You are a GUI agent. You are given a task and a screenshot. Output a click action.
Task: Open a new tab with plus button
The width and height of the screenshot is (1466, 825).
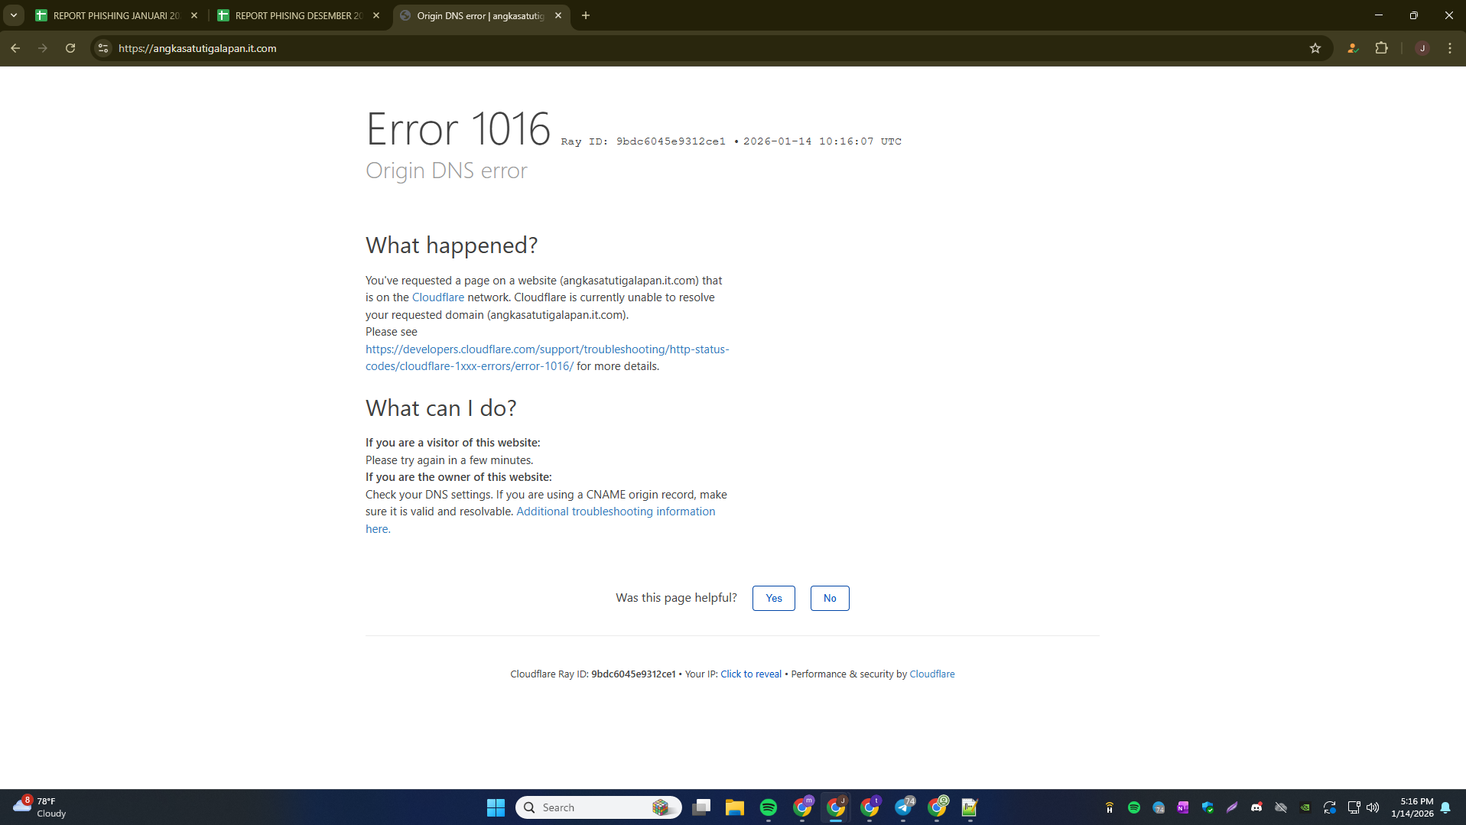coord(586,15)
